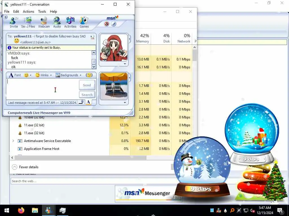289x216 pixels.
Task: Collapse the contact's display picture panel
Action: tap(130, 39)
